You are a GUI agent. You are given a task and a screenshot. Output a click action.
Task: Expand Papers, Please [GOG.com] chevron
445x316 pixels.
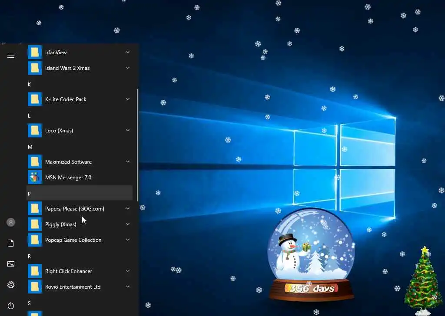point(128,208)
